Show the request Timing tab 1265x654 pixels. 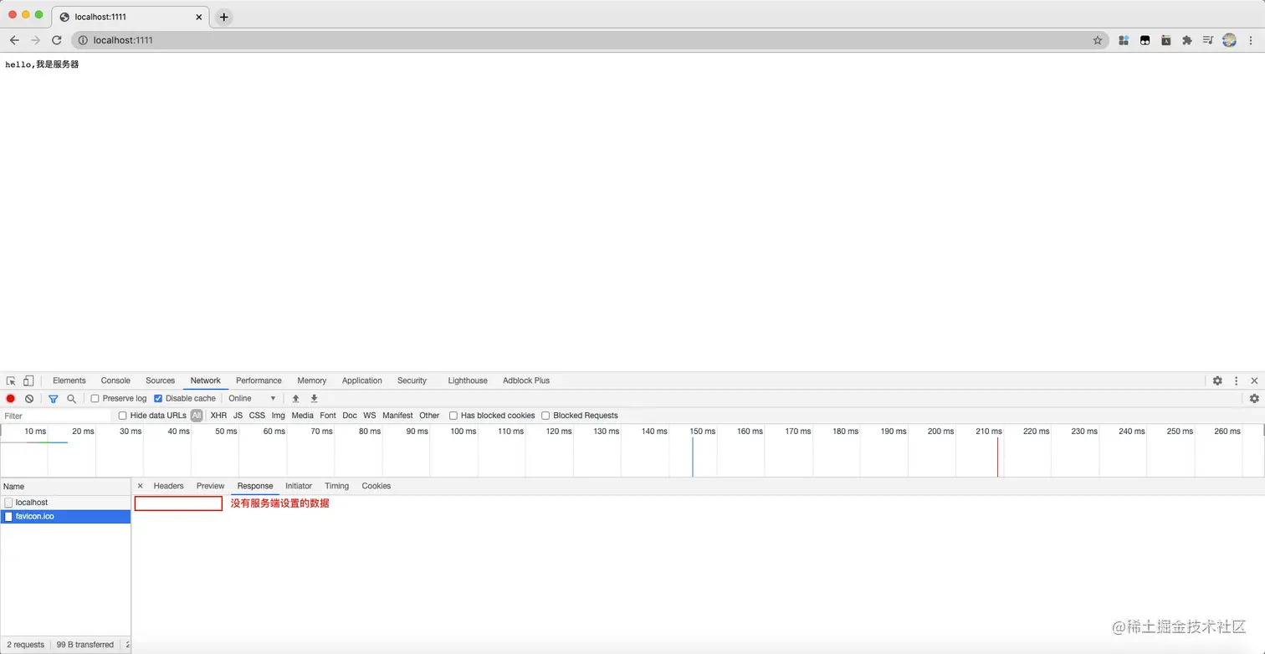336,486
